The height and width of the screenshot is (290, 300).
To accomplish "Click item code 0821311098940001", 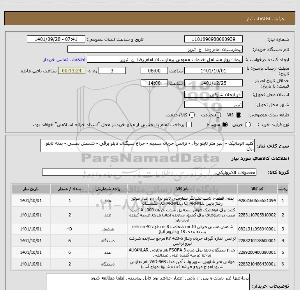I will coord(257,229).
